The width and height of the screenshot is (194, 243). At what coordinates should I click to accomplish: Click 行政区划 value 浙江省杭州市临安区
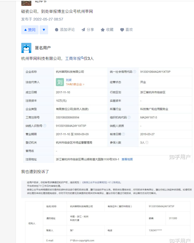pos(153,92)
